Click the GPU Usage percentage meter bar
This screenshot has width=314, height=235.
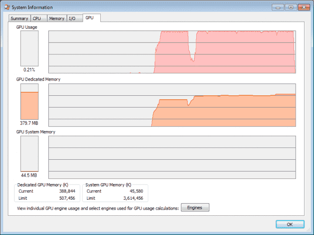30,48
